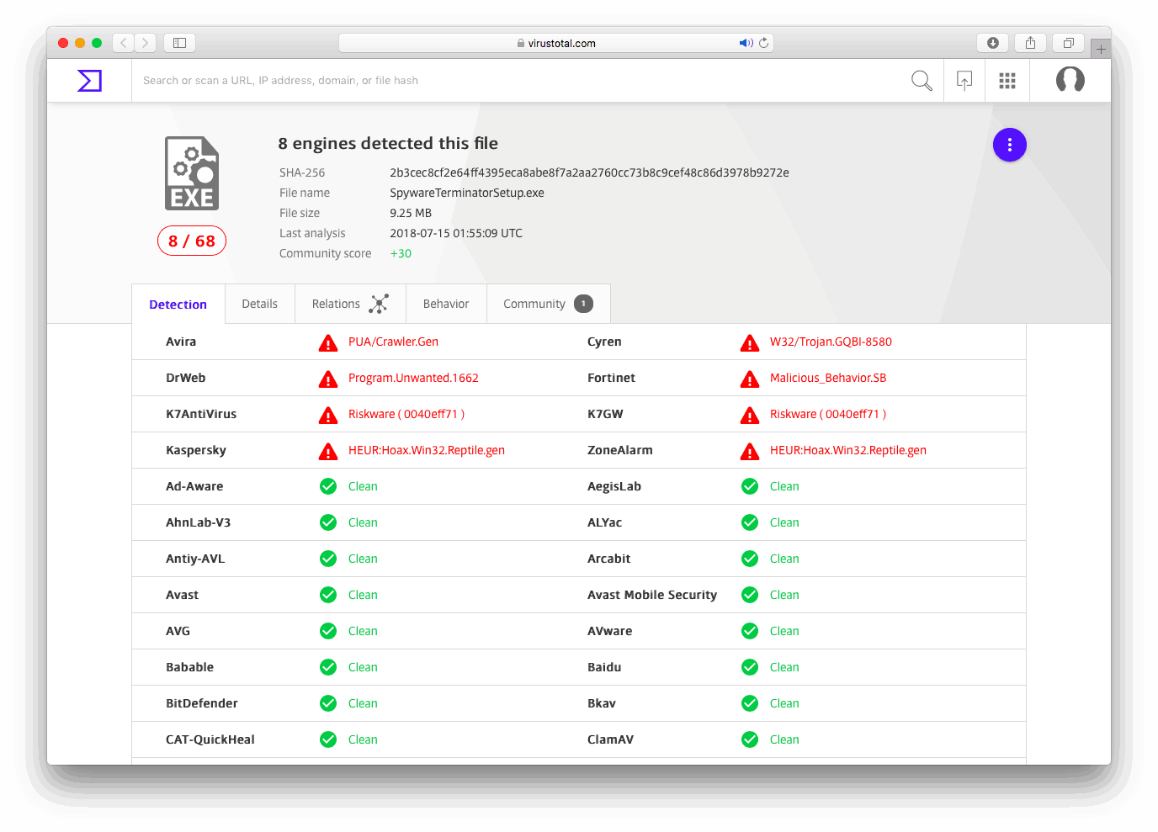
Task: Switch to the Behavior tab
Action: pos(446,304)
